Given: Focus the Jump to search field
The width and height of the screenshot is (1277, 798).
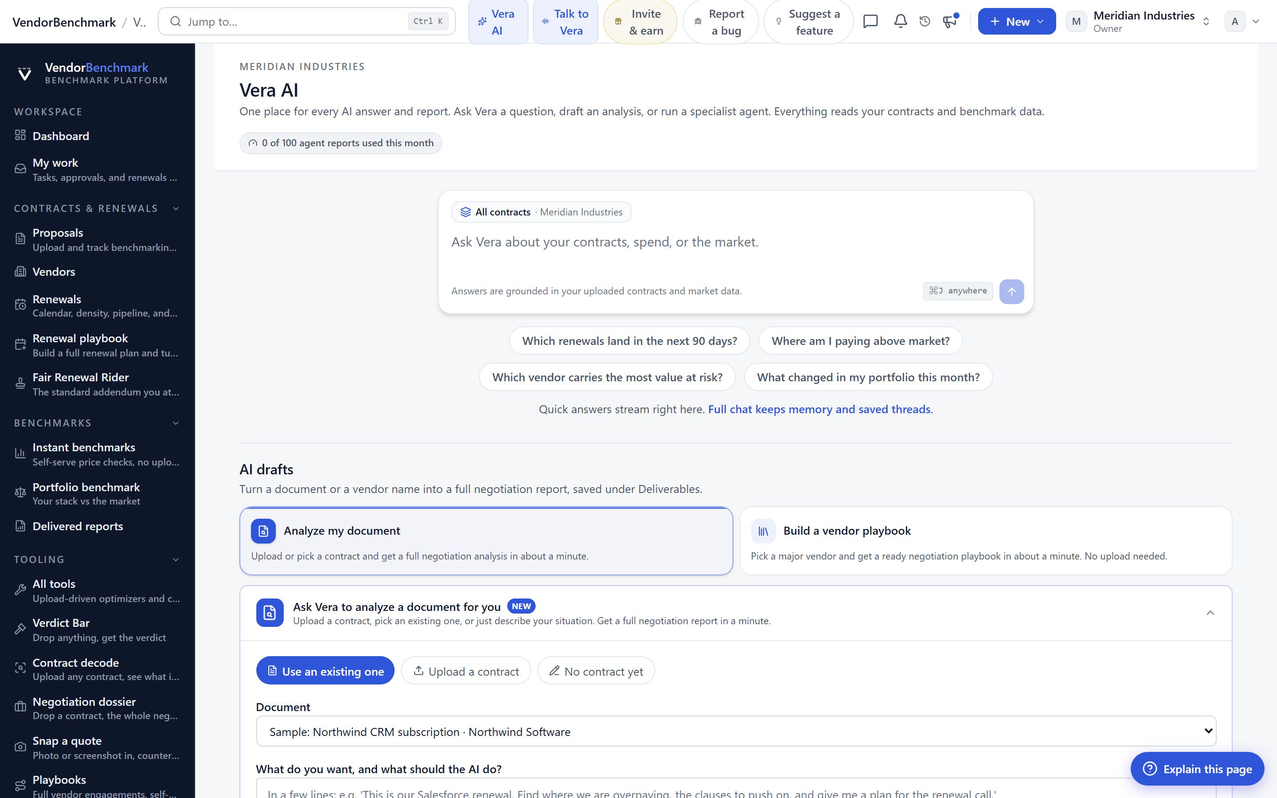Looking at the screenshot, I should pos(306,22).
